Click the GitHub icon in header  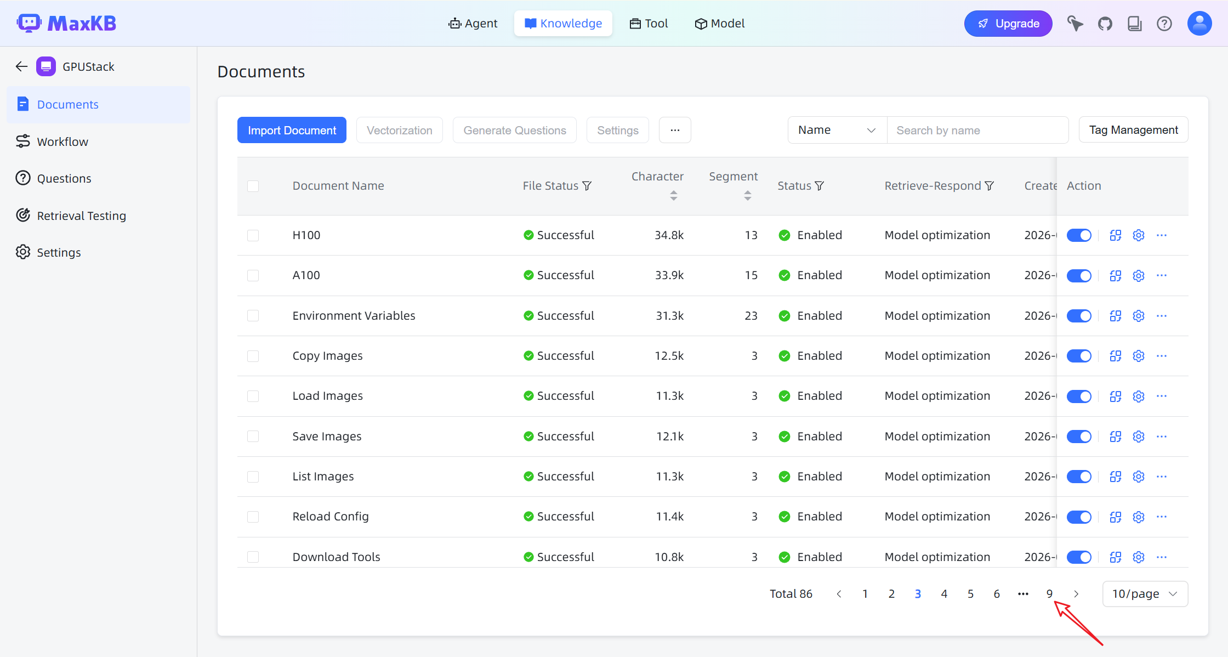(x=1105, y=24)
